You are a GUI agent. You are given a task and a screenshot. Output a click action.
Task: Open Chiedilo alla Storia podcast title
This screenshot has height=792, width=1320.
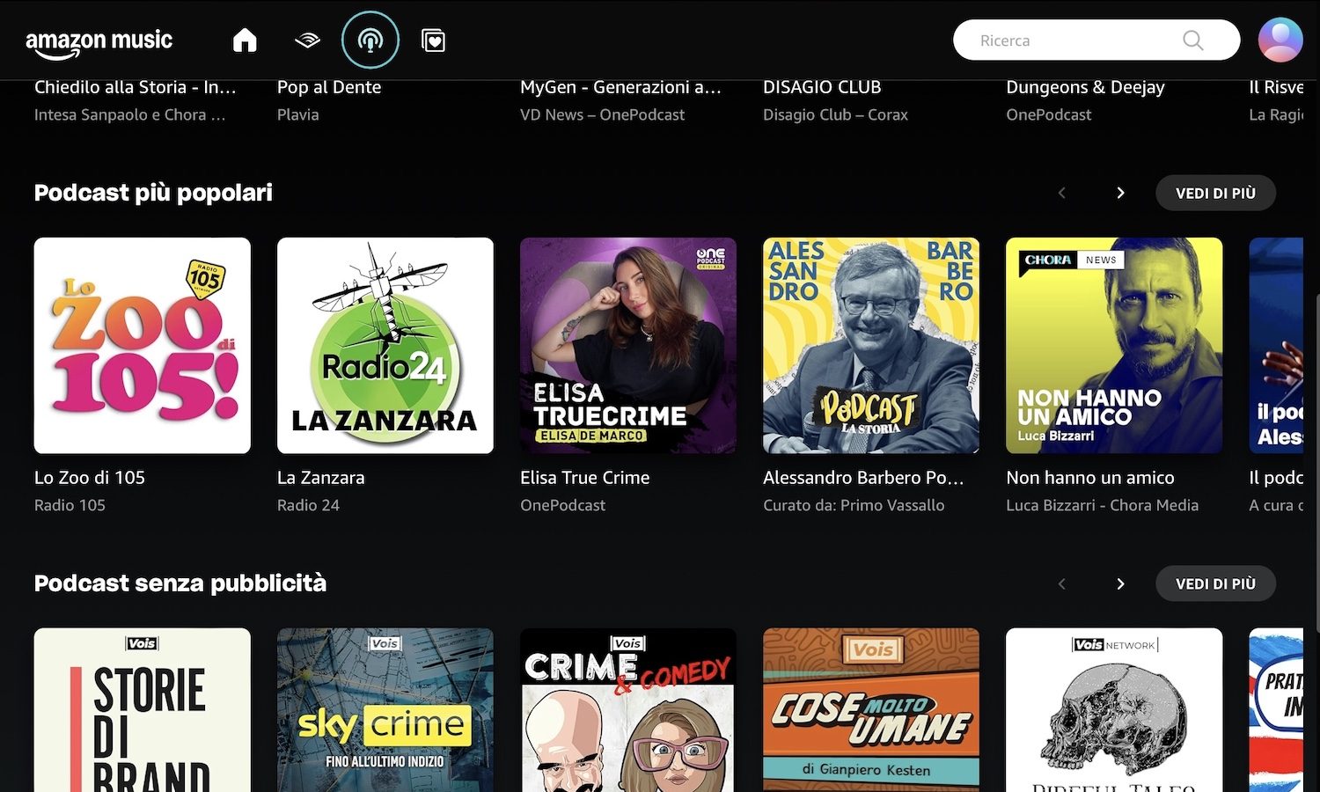[x=136, y=87]
